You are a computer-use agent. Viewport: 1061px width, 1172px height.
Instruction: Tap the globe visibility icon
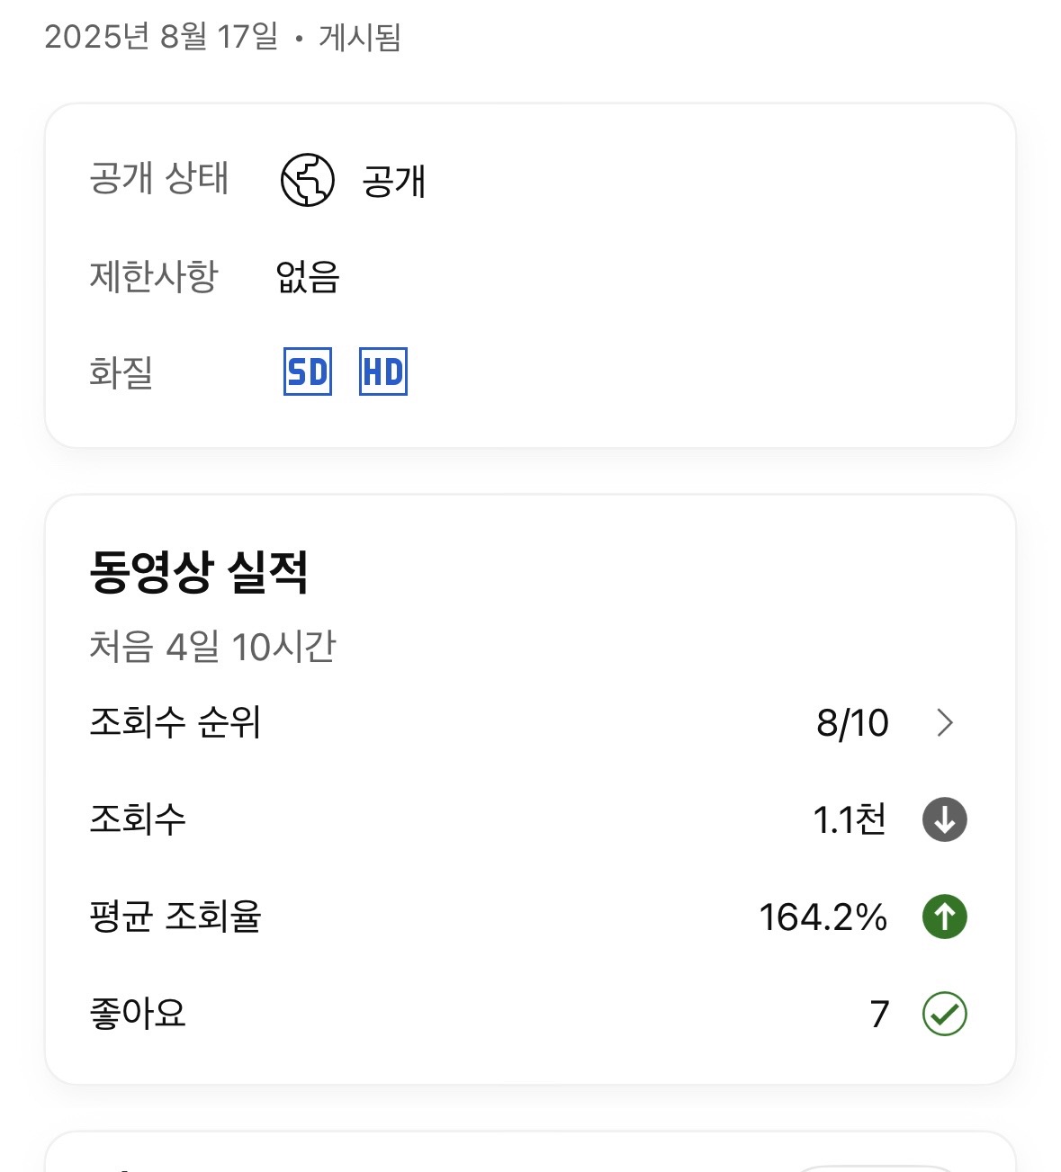pos(308,180)
